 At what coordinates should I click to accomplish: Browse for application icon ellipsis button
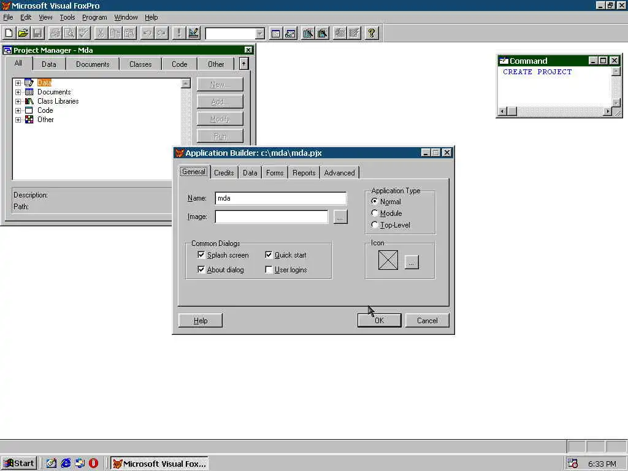412,262
